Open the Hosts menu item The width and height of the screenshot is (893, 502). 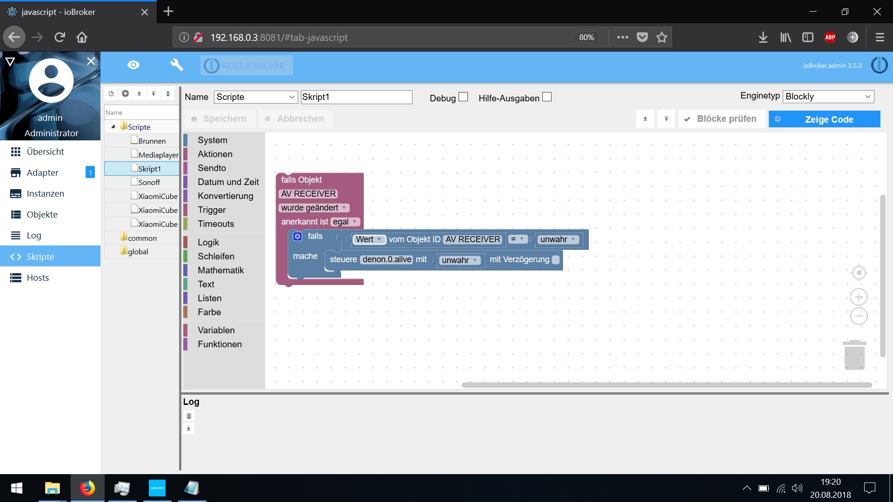pos(50,277)
